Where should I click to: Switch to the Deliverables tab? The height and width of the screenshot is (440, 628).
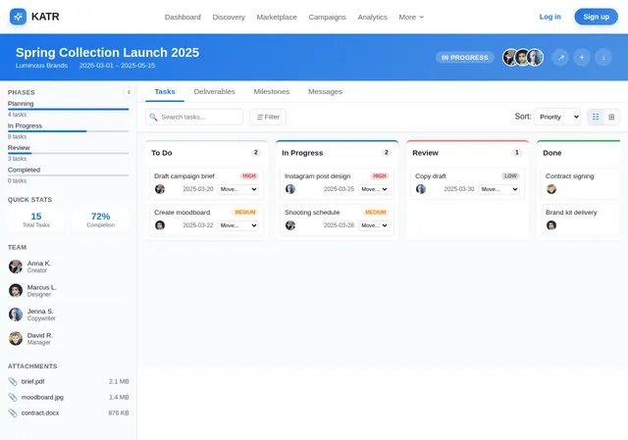click(214, 91)
